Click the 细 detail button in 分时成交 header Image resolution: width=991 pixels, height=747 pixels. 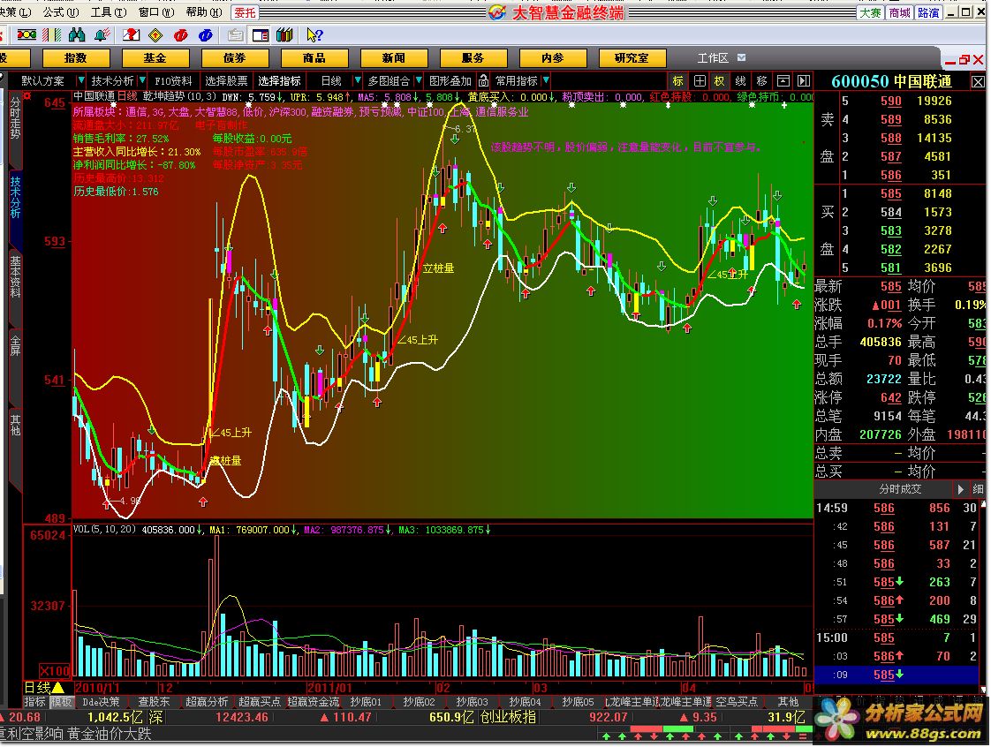(x=978, y=489)
